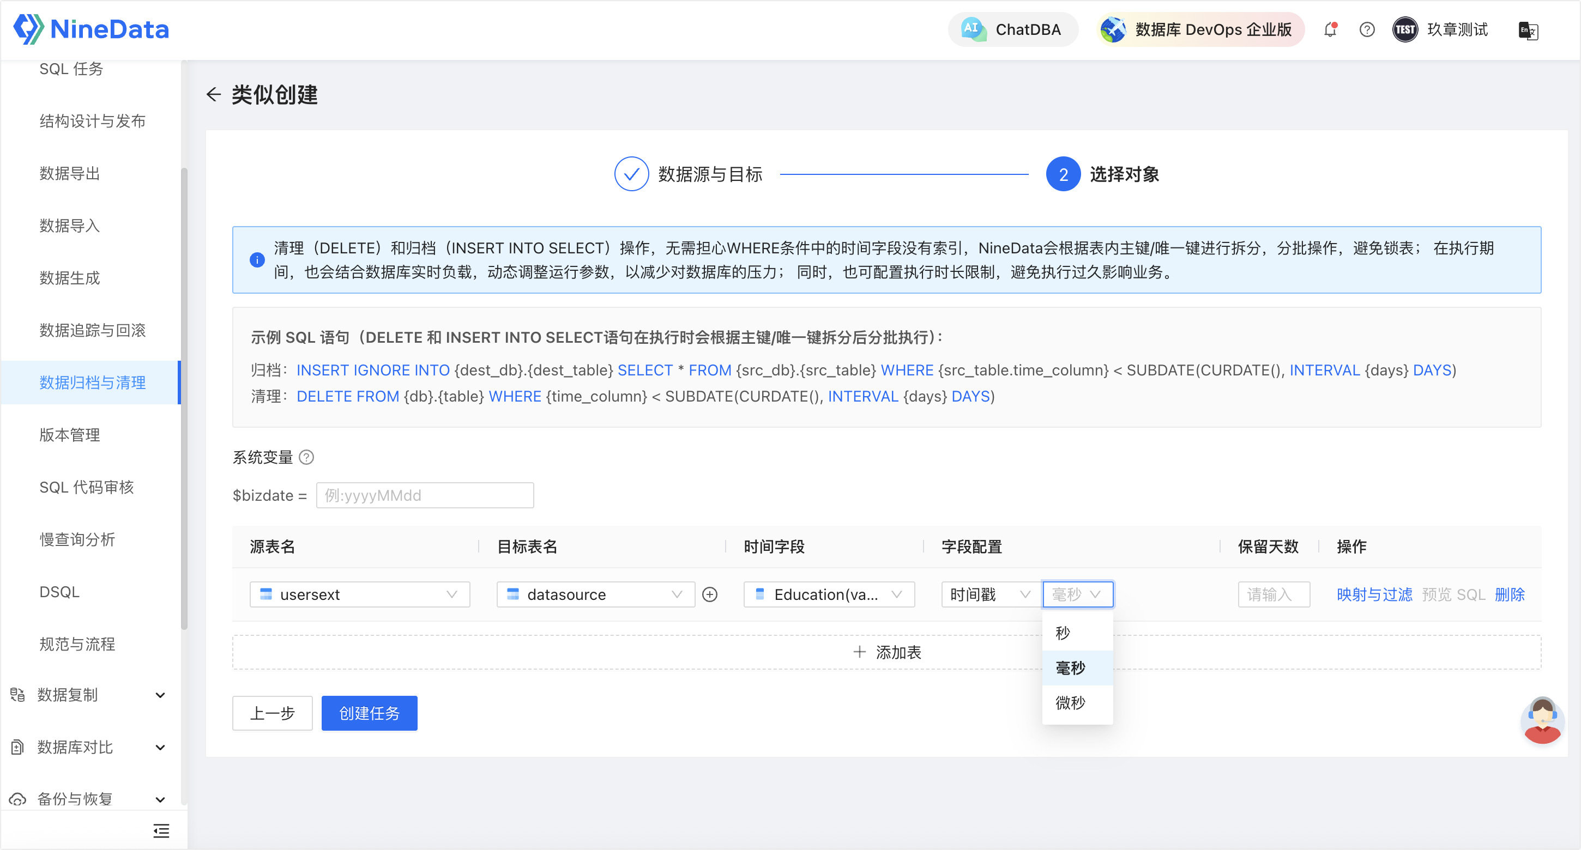Click the 备份与恢复 cloud icon
Image resolution: width=1581 pixels, height=850 pixels.
pos(17,799)
